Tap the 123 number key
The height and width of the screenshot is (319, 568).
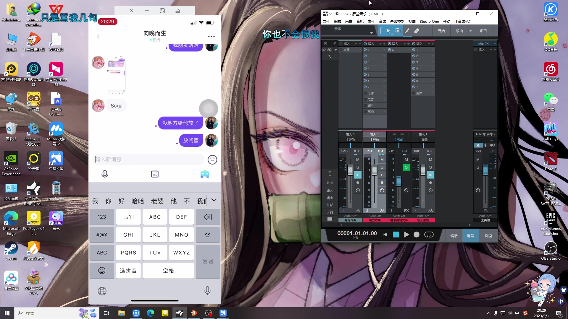click(102, 217)
